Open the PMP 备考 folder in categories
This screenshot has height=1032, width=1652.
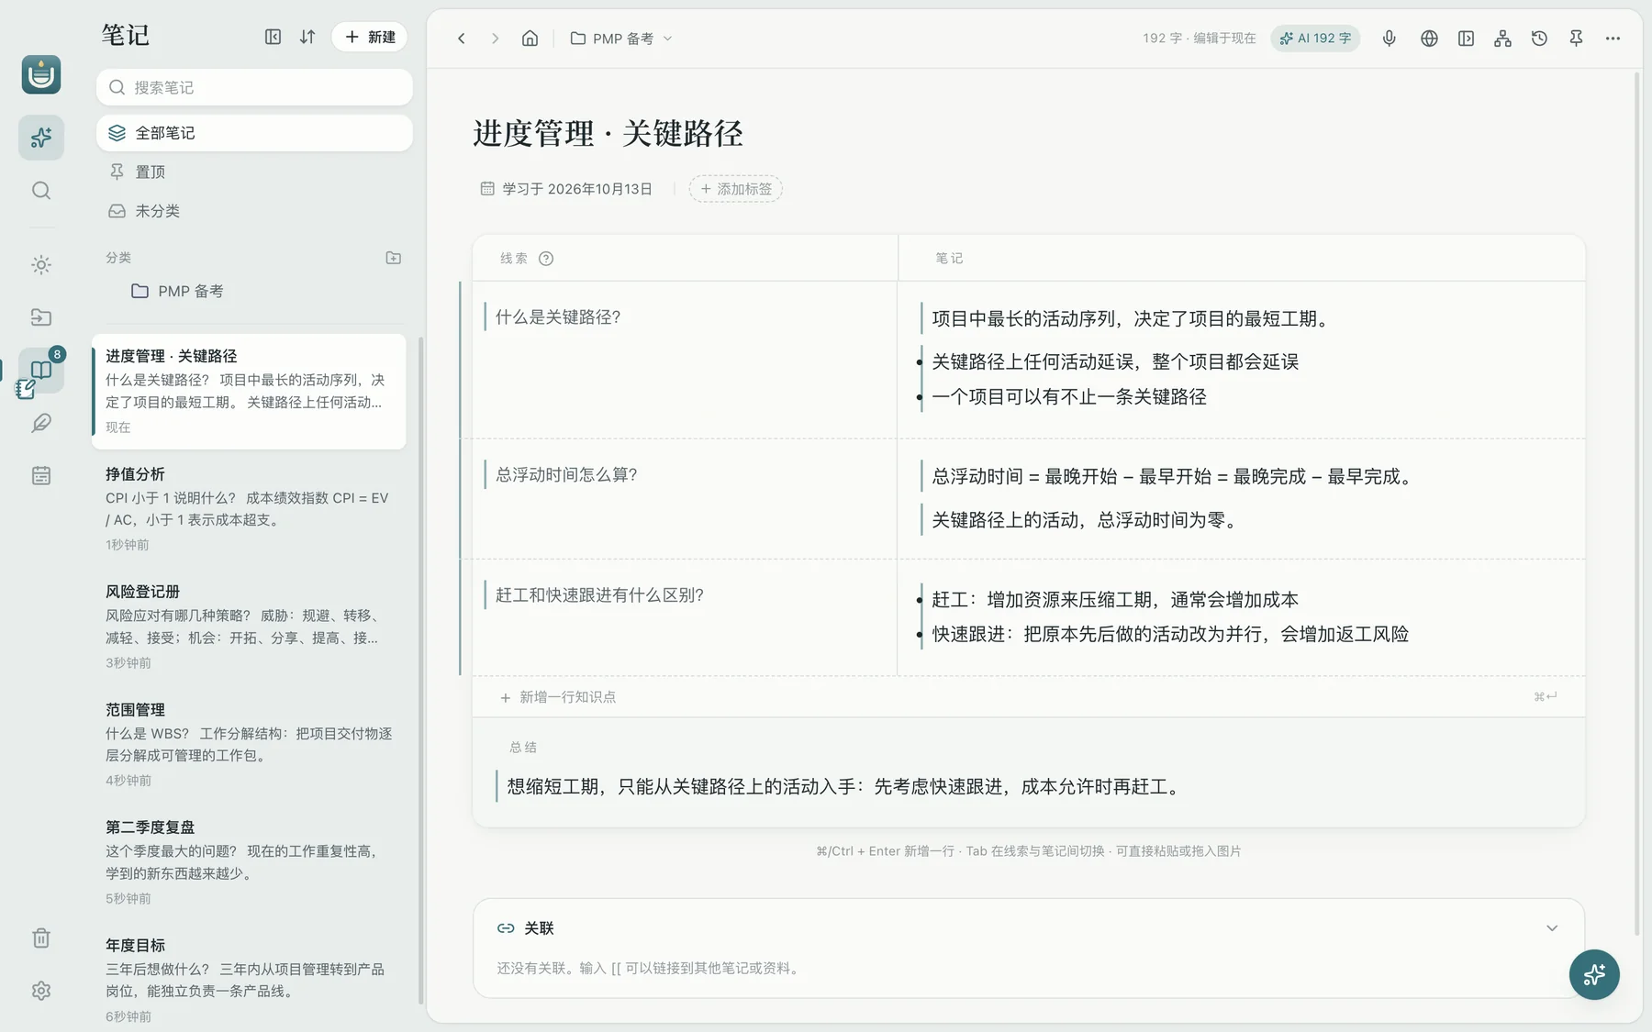pos(254,291)
